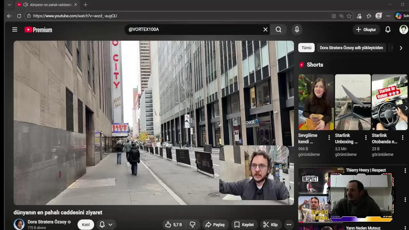Open the Thierry Henry | Respect video title
Image resolution: width=409 pixels, height=230 pixels.
[x=366, y=170]
